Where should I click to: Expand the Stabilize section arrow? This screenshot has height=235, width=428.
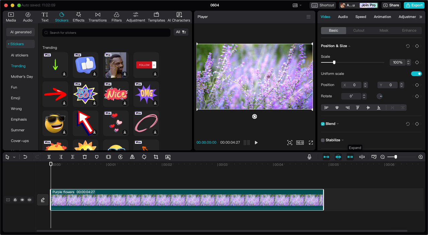(343, 140)
